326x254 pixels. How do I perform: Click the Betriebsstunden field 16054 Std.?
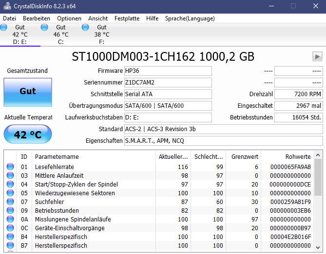[x=299, y=118]
